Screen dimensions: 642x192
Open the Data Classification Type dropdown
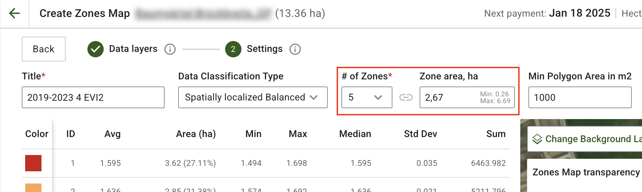pos(253,97)
